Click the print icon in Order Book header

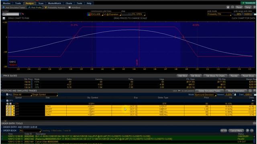252,130
